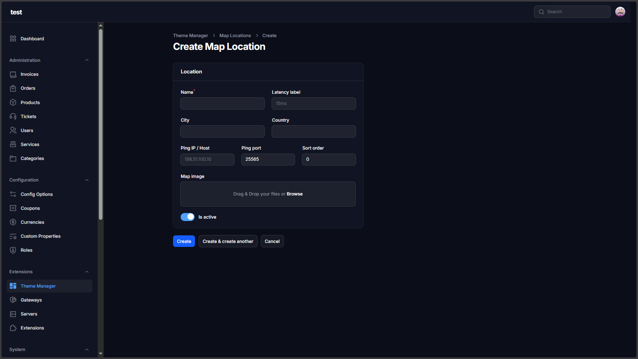This screenshot has width=638, height=359.
Task: Open Roles using the shield icon
Action: (13, 250)
